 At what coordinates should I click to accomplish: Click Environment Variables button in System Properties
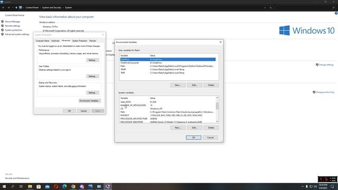tap(89, 101)
